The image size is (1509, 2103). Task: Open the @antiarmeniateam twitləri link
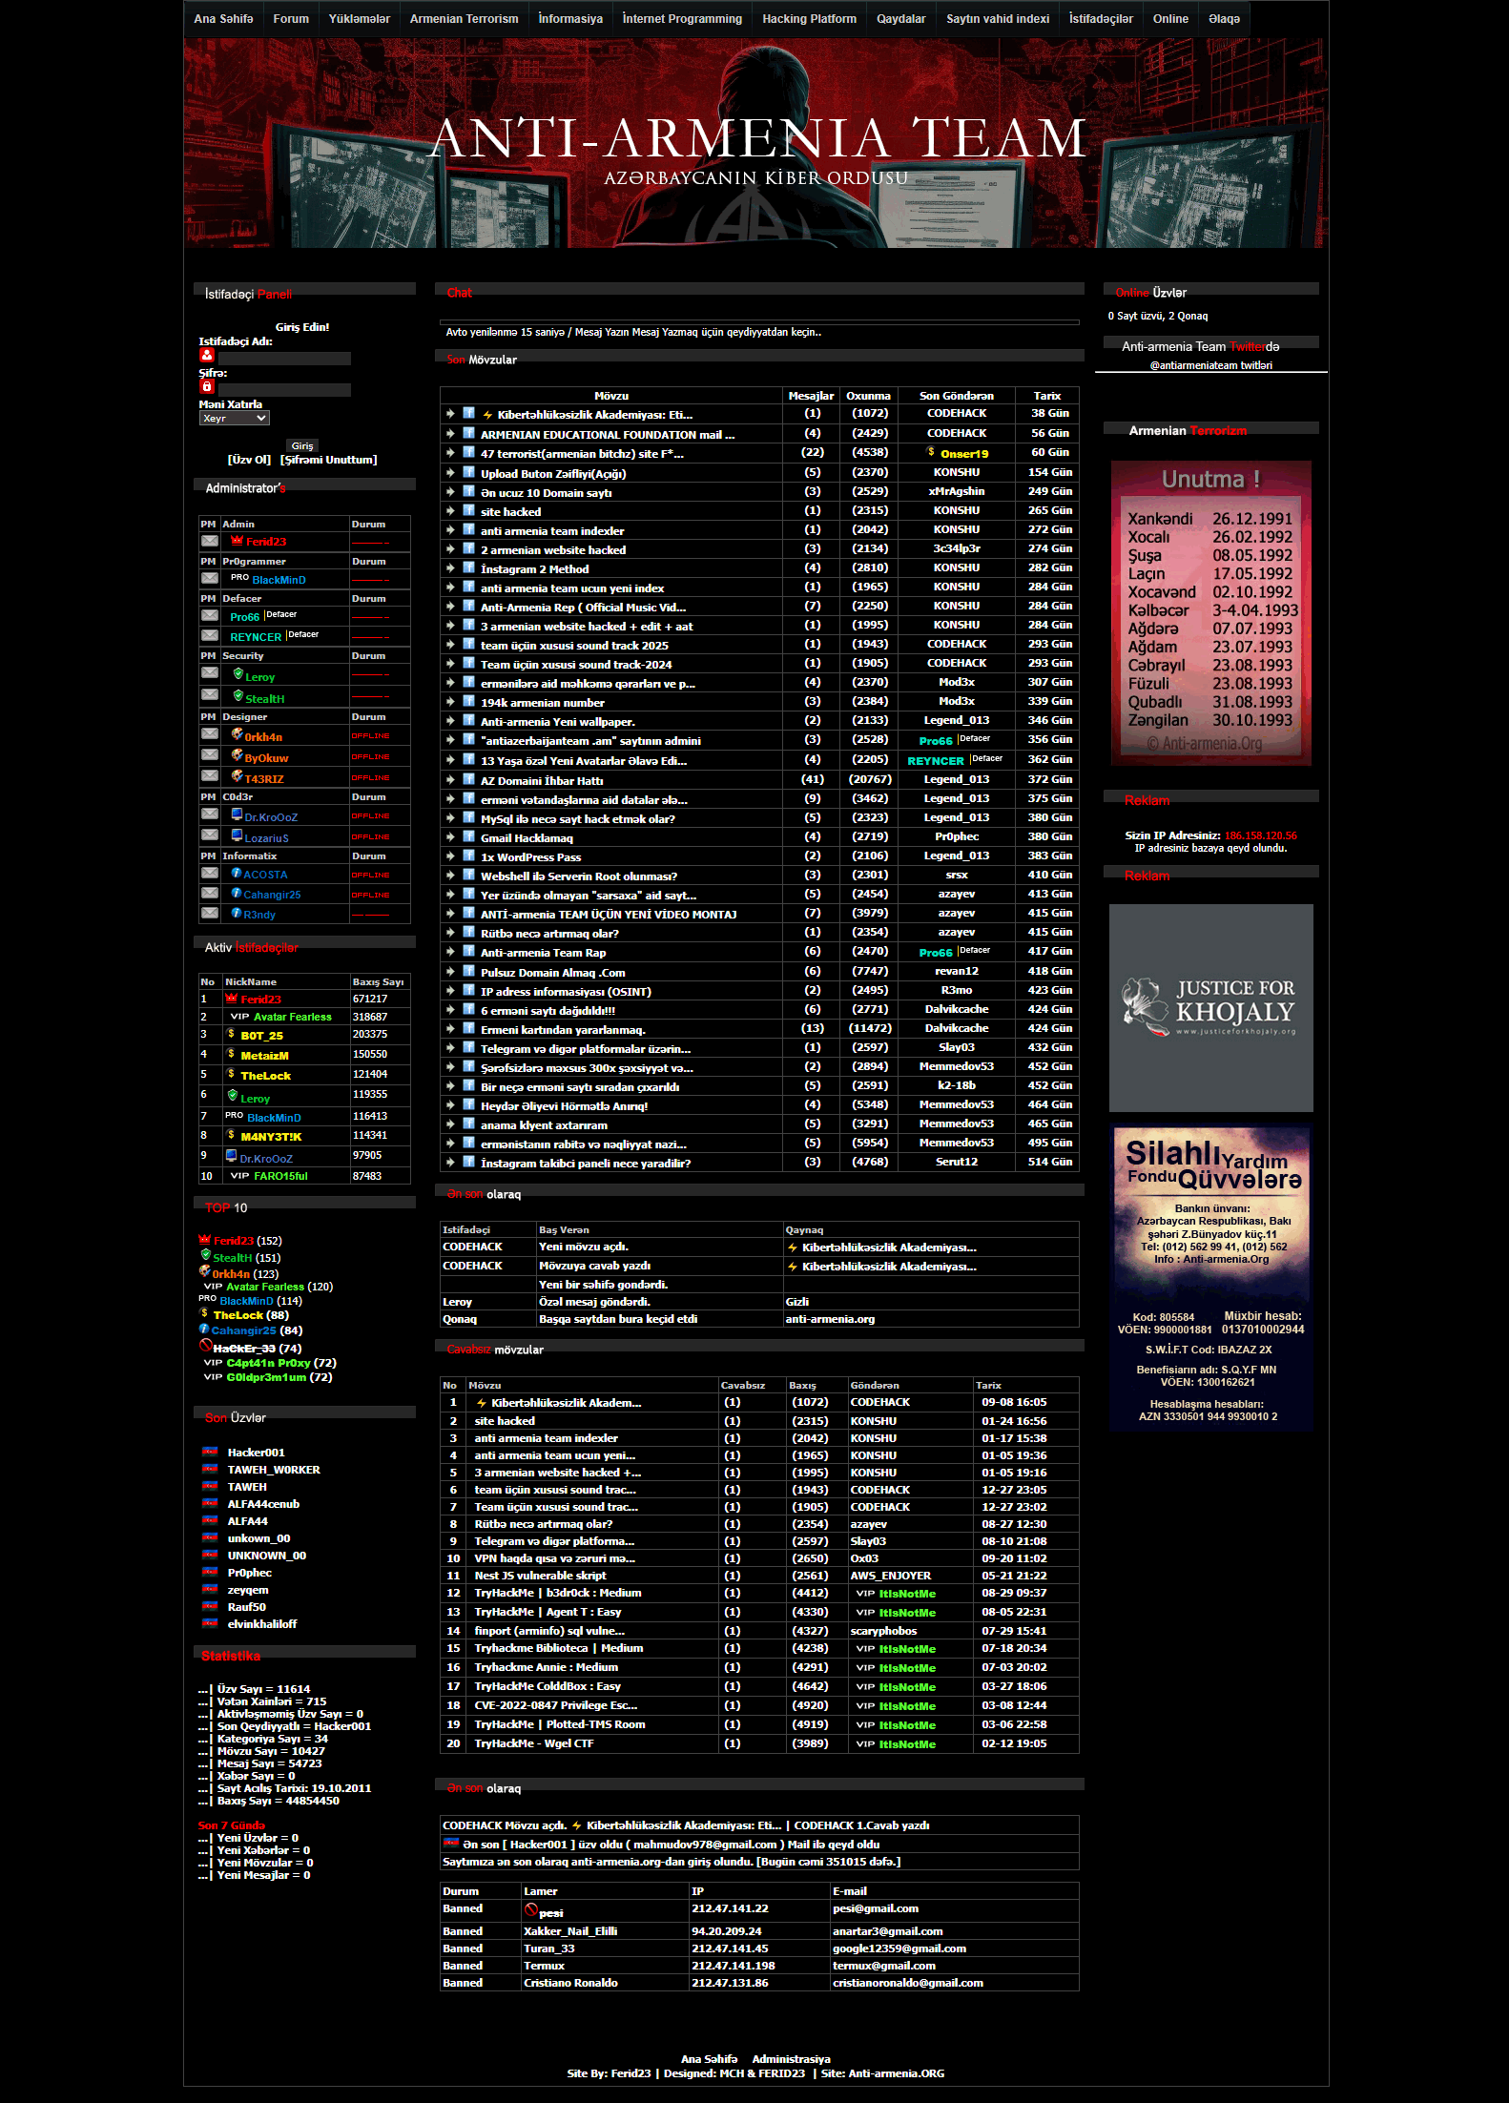[1210, 365]
